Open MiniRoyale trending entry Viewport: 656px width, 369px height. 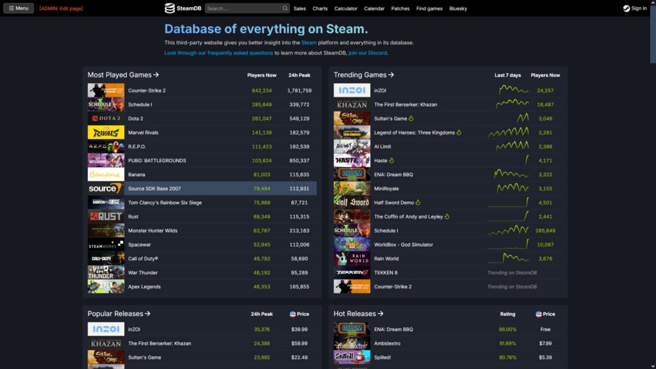coord(386,189)
